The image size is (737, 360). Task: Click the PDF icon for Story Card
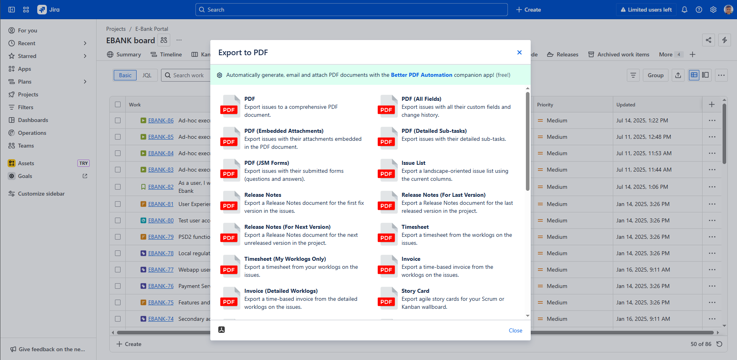(x=387, y=298)
